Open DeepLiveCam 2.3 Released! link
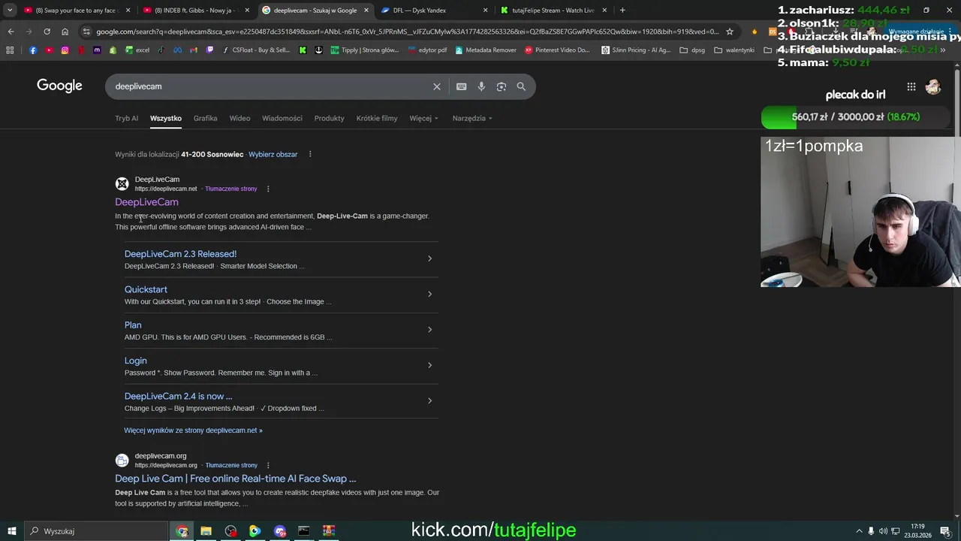Viewport: 961px width, 541px height. click(x=180, y=254)
